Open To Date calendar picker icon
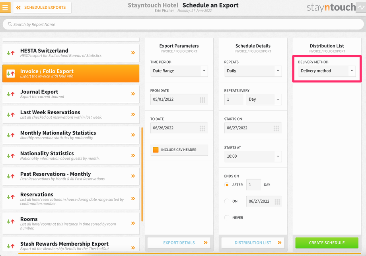Screen dimensions: 366x256 click(x=202, y=128)
